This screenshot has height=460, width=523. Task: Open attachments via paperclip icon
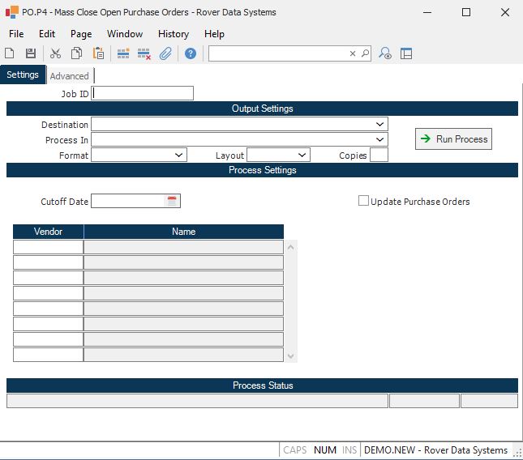165,53
